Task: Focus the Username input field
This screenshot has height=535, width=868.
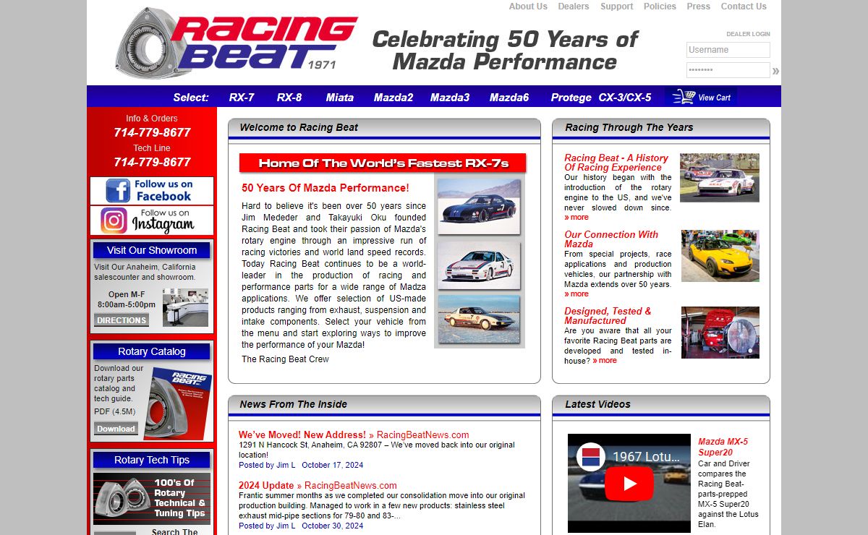Action: pyautogui.click(x=728, y=50)
